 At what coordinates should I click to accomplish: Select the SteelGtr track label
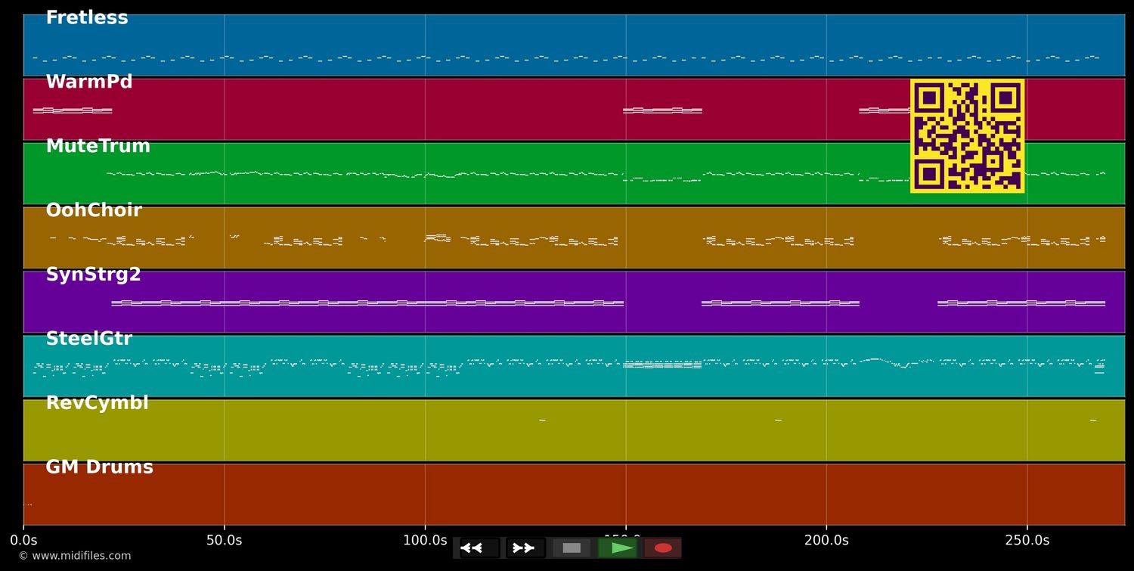point(89,340)
